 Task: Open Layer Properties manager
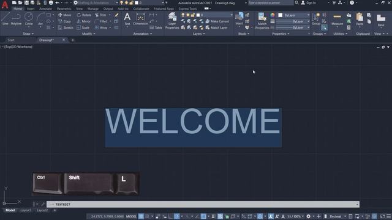[172, 21]
